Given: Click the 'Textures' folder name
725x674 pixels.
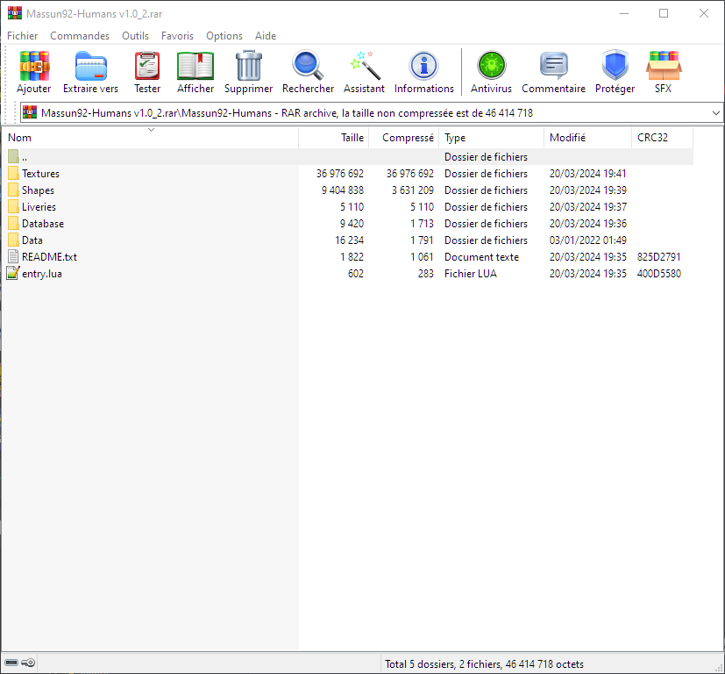Looking at the screenshot, I should click(x=40, y=174).
